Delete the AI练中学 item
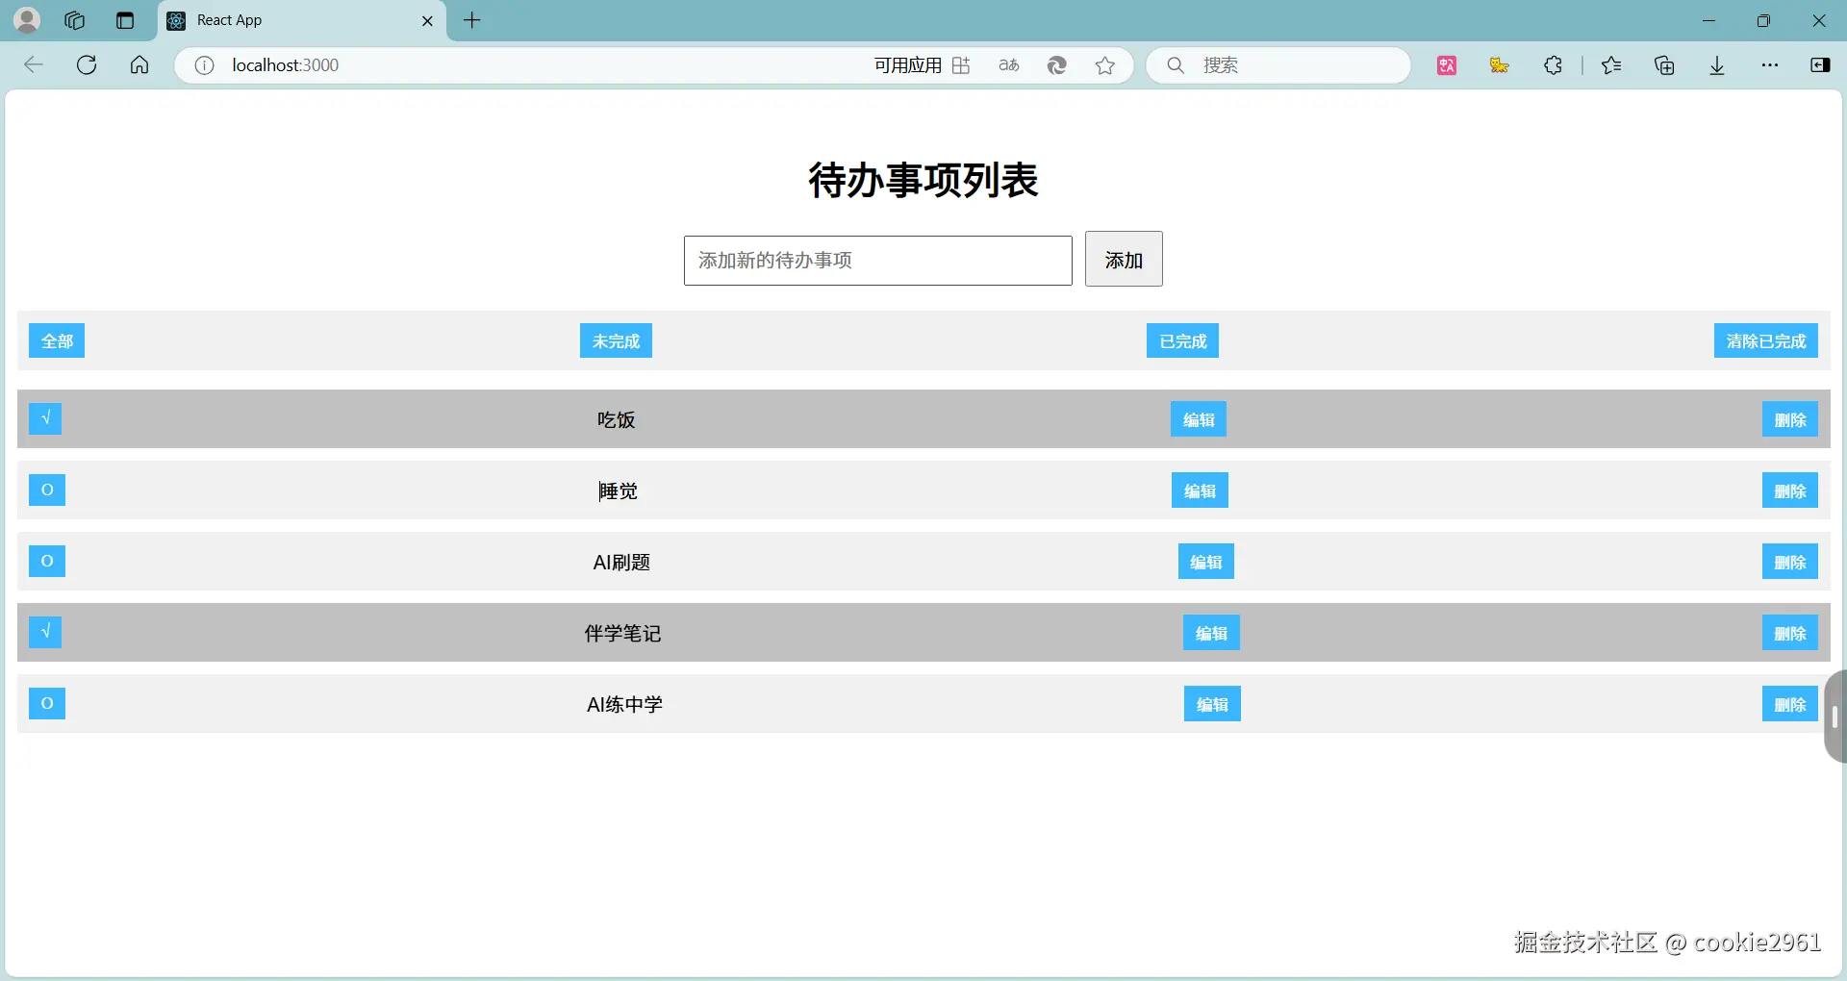 pos(1790,704)
